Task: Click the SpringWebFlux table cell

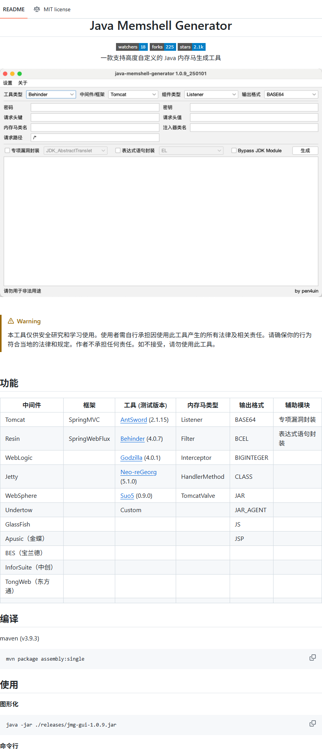Action: click(89, 439)
